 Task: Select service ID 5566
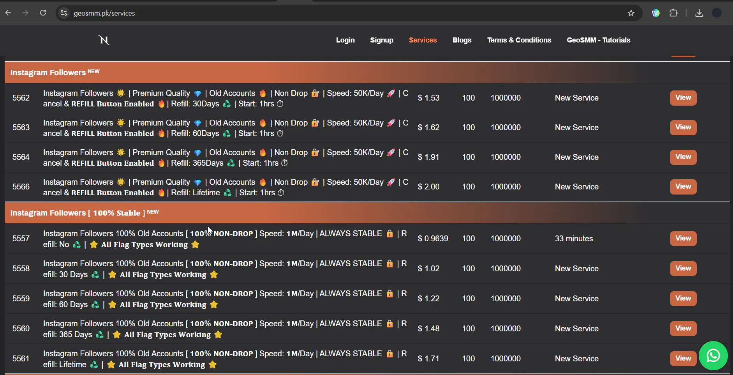point(21,187)
